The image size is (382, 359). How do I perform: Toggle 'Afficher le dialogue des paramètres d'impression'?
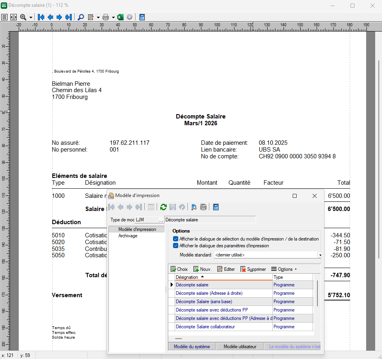176,246
